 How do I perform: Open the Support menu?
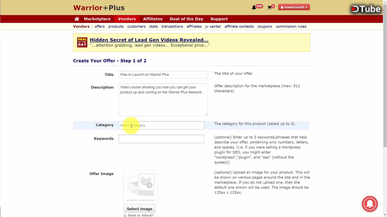pyautogui.click(x=219, y=19)
